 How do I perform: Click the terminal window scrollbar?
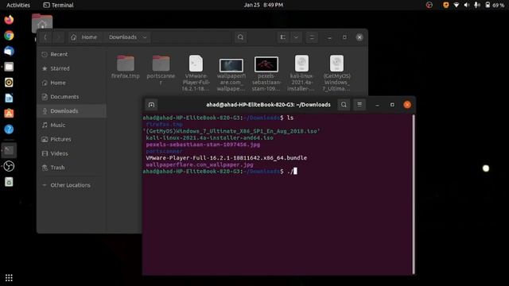pyautogui.click(x=414, y=195)
